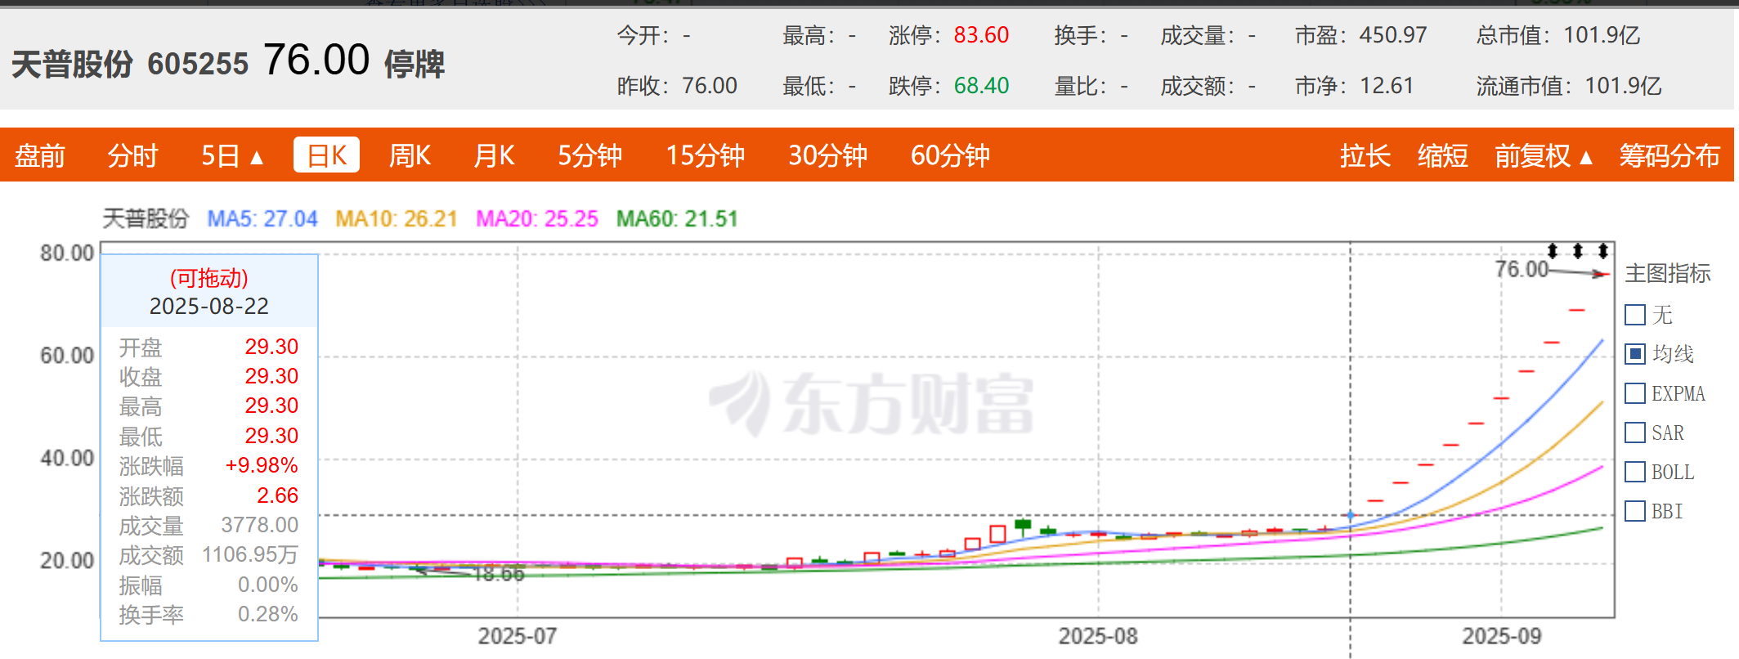Click the 涨停 price 83.60
This screenshot has height=659, width=1739.
pos(981,35)
